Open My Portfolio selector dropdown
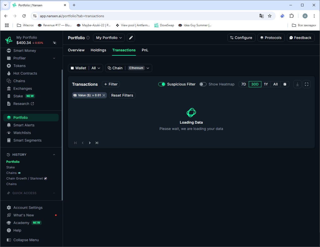320x247 pixels. [109, 38]
